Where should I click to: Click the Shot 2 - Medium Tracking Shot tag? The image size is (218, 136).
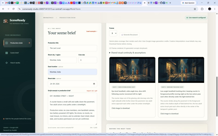pos(172,87)
